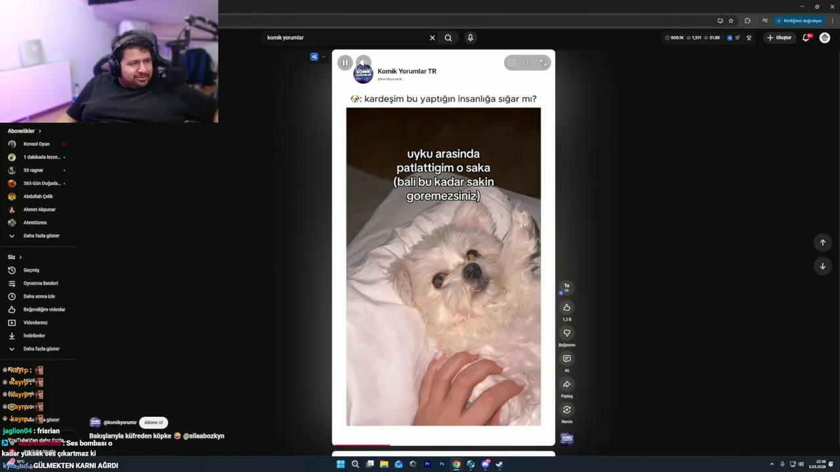This screenshot has height=472, width=840.
Task: Open Steam from the taskbar
Action: click(499, 464)
